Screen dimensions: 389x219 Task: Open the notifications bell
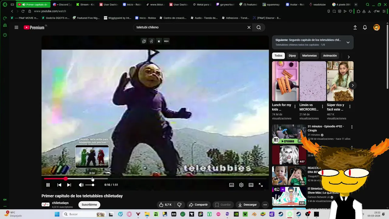pyautogui.click(x=365, y=27)
